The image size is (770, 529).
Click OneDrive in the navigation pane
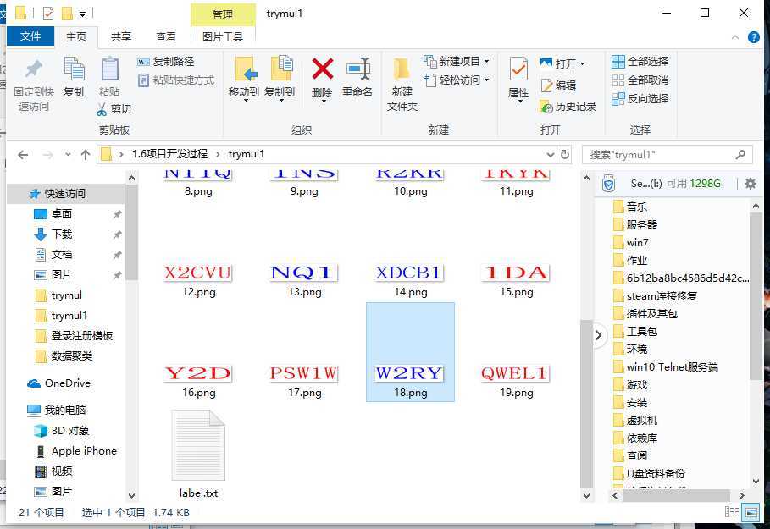tap(68, 383)
